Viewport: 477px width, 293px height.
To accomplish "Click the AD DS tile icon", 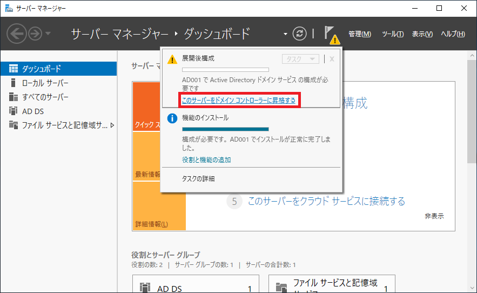I will pyautogui.click(x=145, y=288).
